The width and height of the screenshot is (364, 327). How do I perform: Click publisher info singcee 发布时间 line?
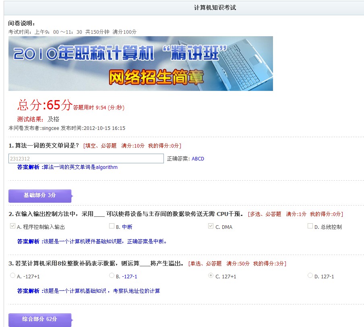click(x=67, y=128)
